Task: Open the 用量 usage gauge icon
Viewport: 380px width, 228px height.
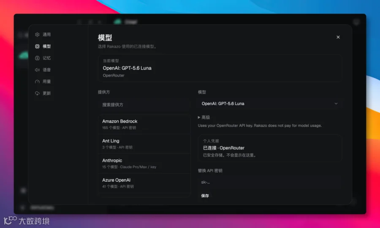Action: coord(37,81)
